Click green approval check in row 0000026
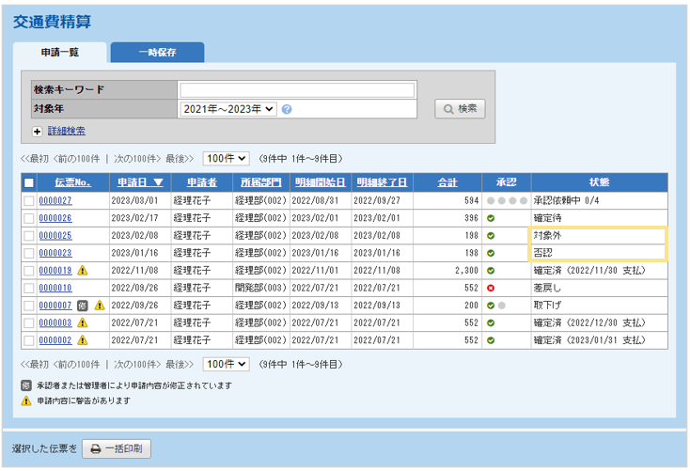 [x=490, y=218]
